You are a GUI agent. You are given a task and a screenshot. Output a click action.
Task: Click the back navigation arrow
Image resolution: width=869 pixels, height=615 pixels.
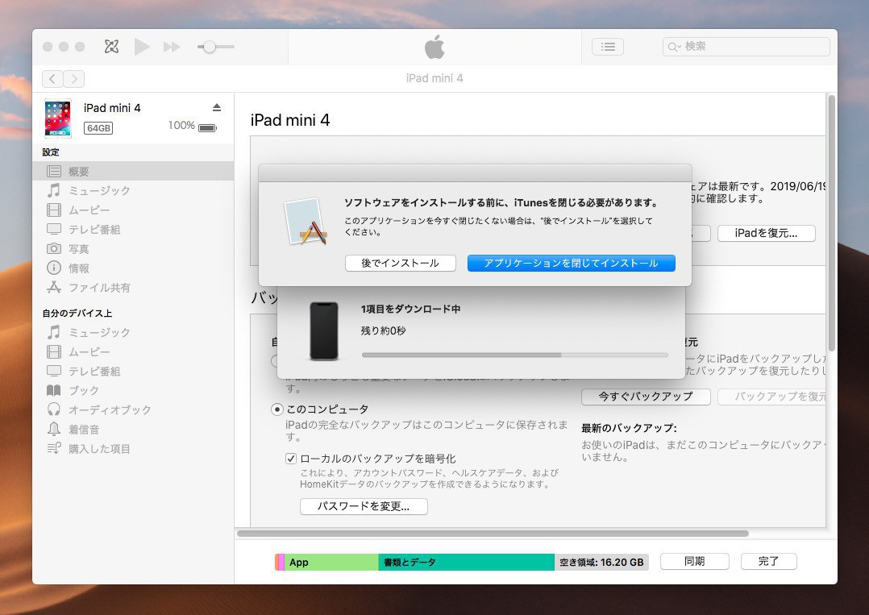[52, 78]
